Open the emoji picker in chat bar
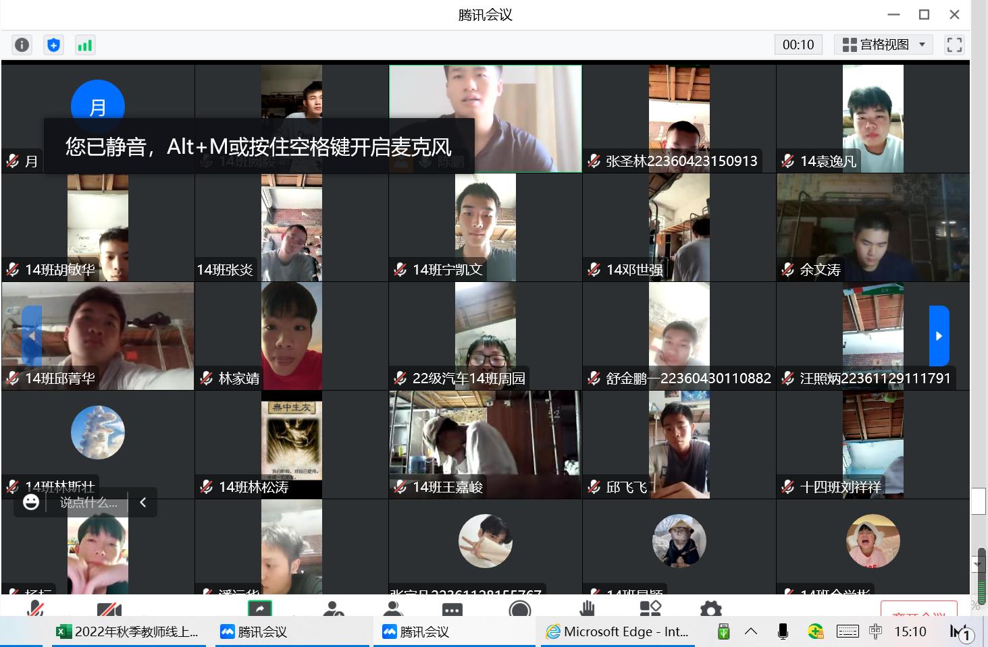 pyautogui.click(x=31, y=502)
